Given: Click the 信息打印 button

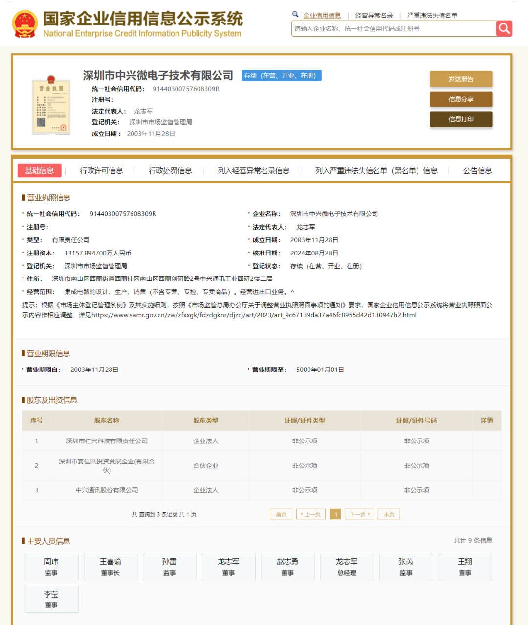Looking at the screenshot, I should click(x=461, y=119).
